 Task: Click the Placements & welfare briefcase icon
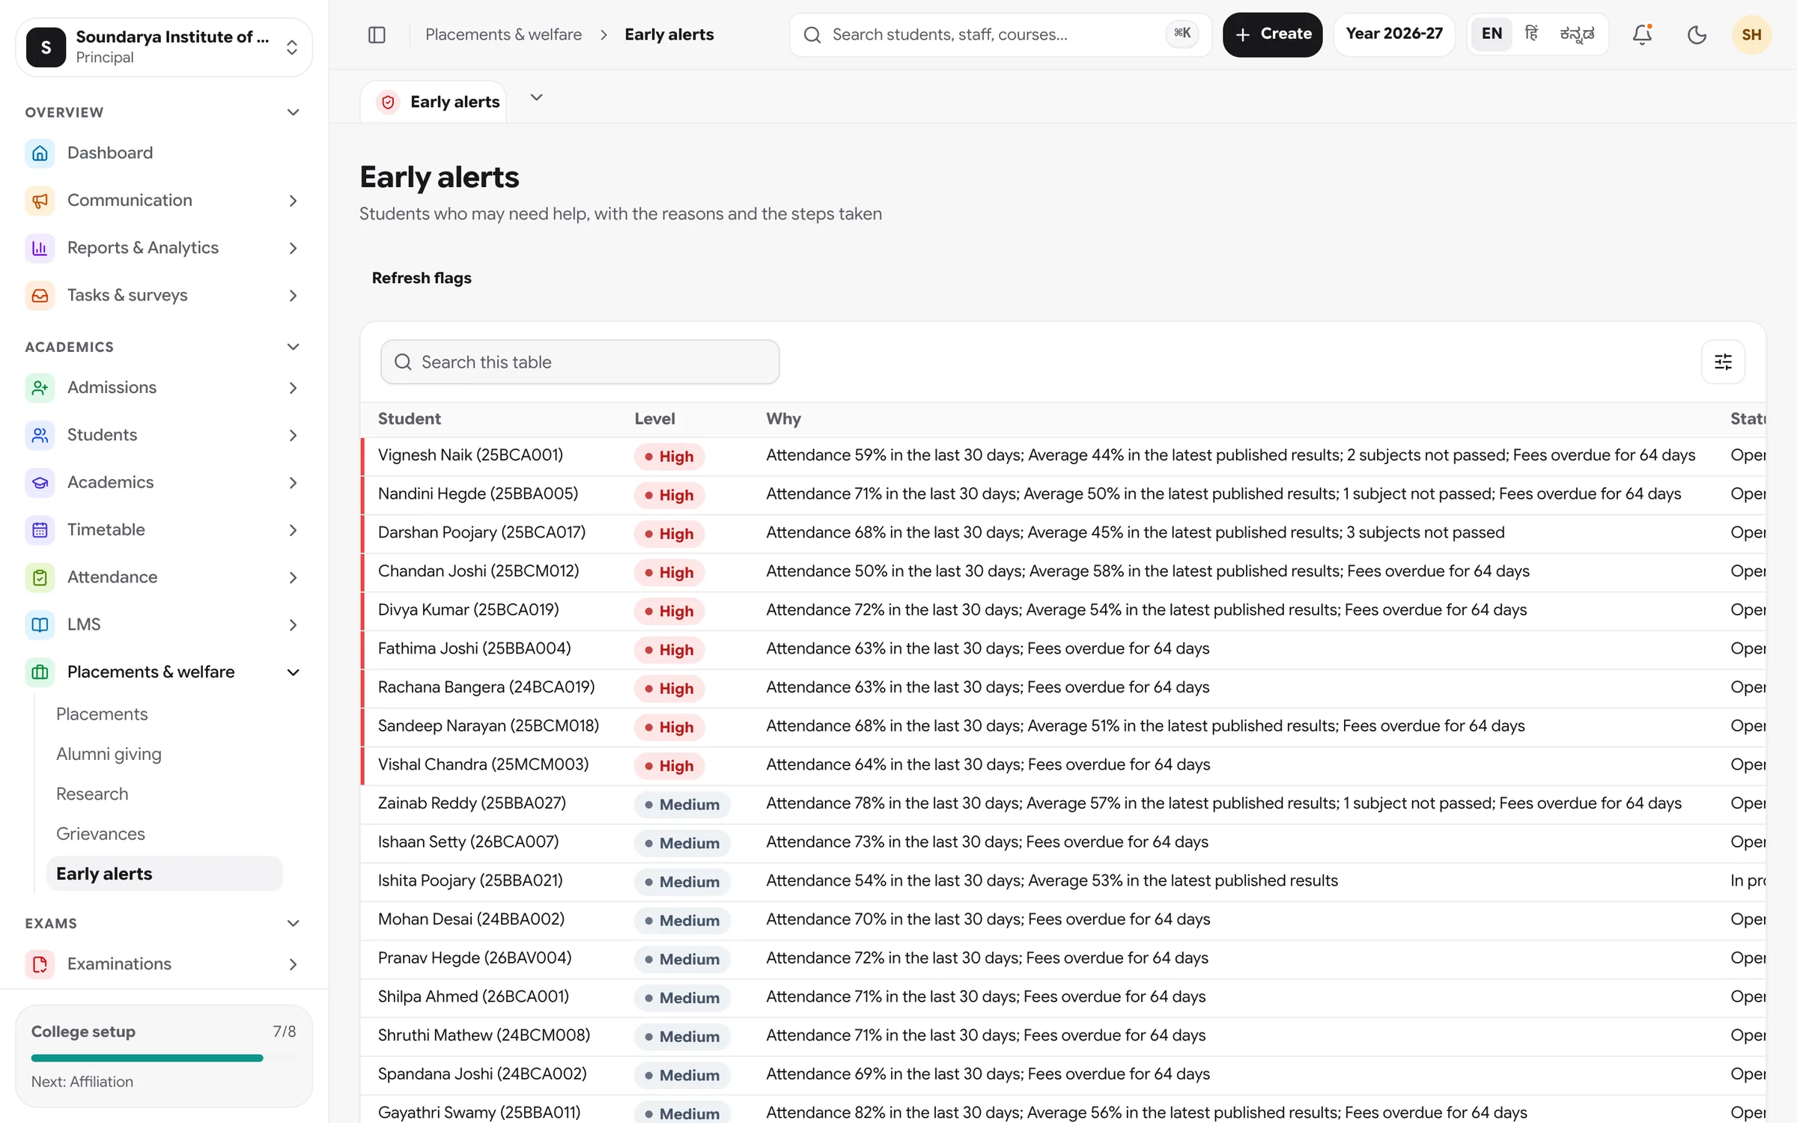[40, 672]
